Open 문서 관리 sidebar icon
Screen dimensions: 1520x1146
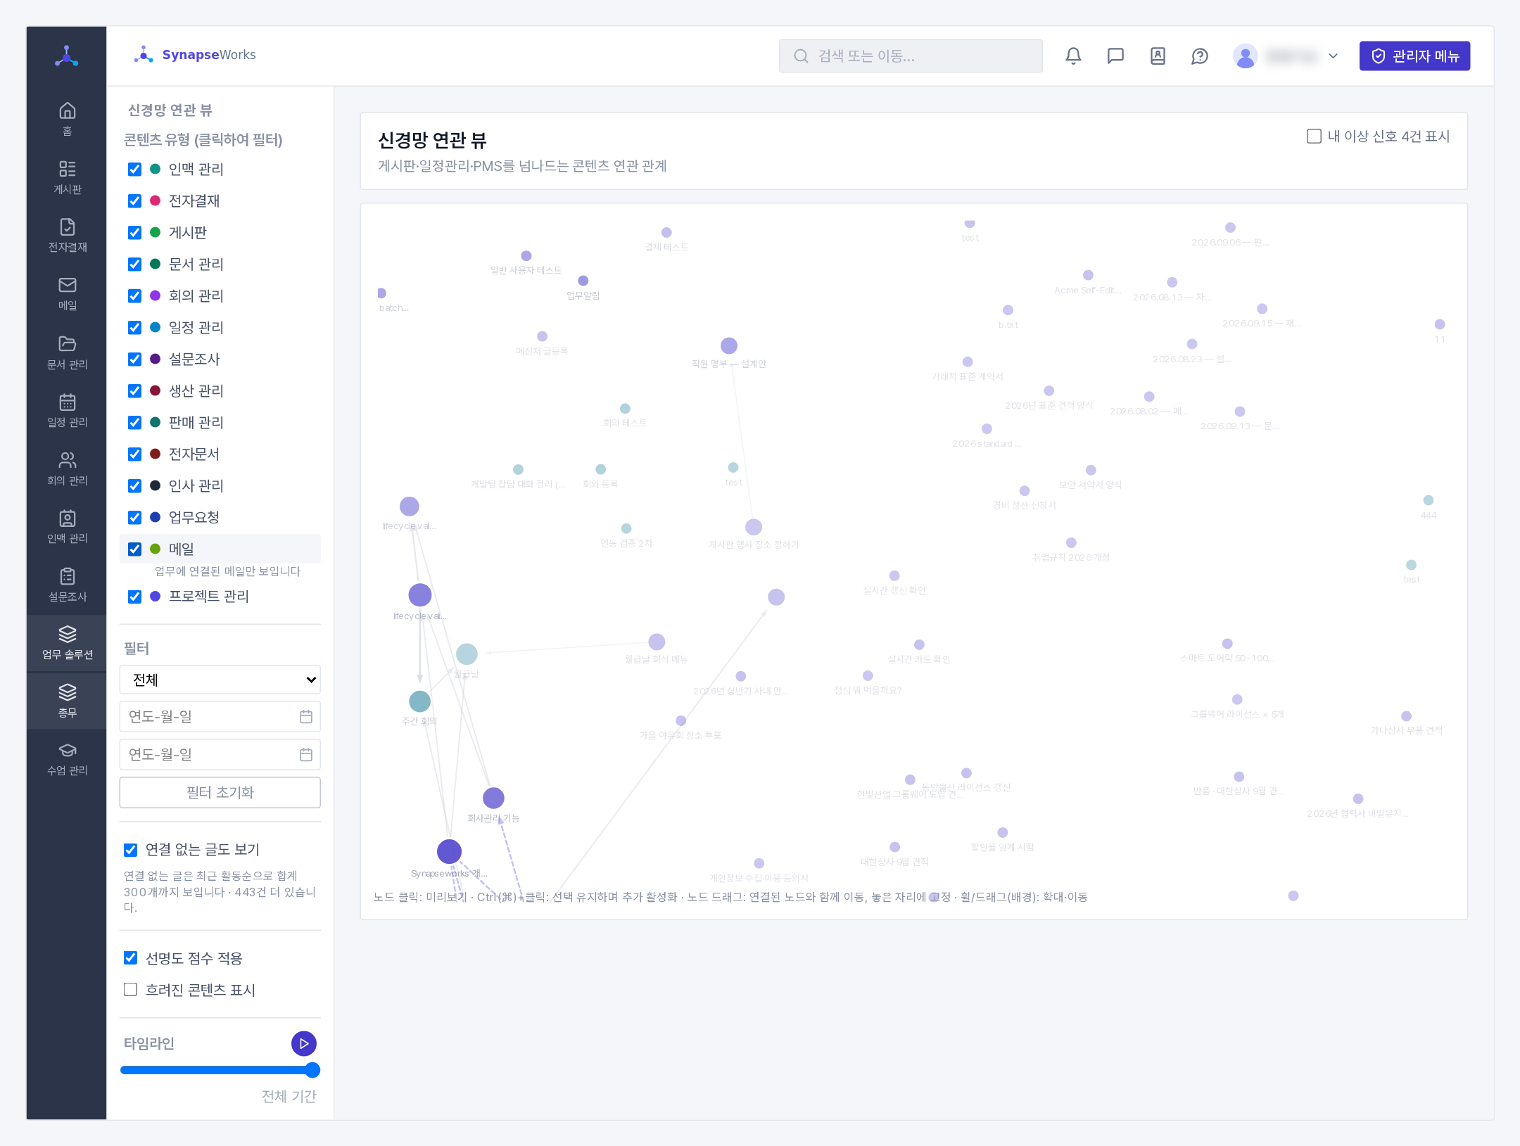point(67,352)
